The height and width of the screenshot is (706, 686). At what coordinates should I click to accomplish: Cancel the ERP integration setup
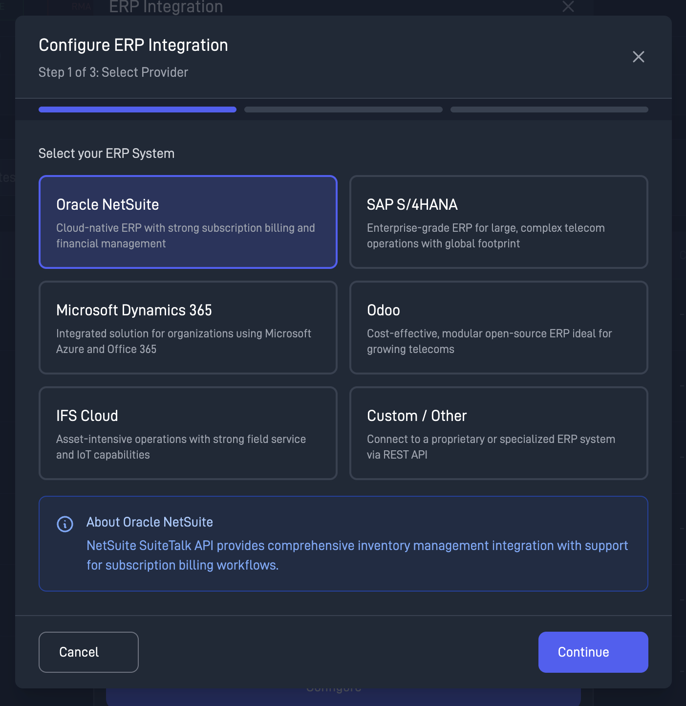coord(88,652)
